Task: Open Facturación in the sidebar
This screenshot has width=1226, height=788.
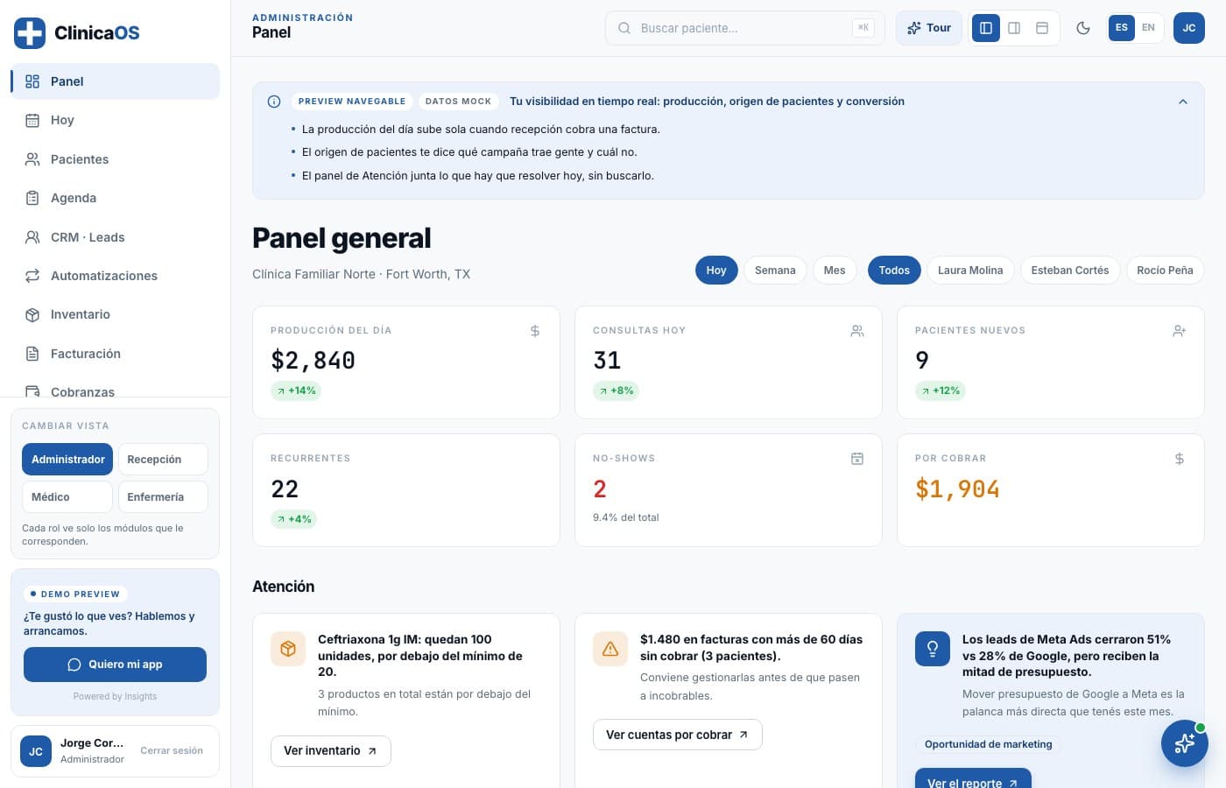Action: (115, 354)
